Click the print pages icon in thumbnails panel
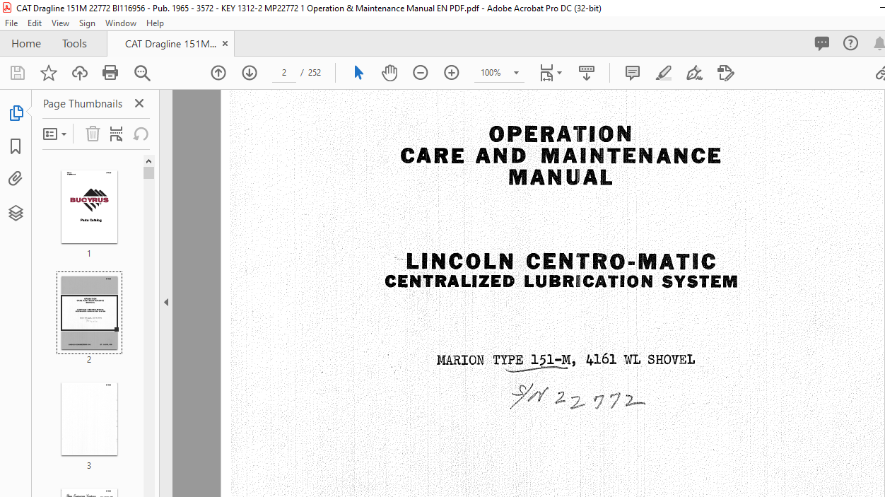 pos(117,134)
